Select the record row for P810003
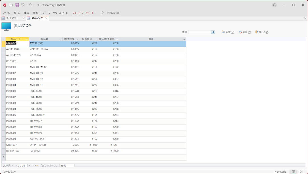Screen dimensions: 308x174 (3, 103)
